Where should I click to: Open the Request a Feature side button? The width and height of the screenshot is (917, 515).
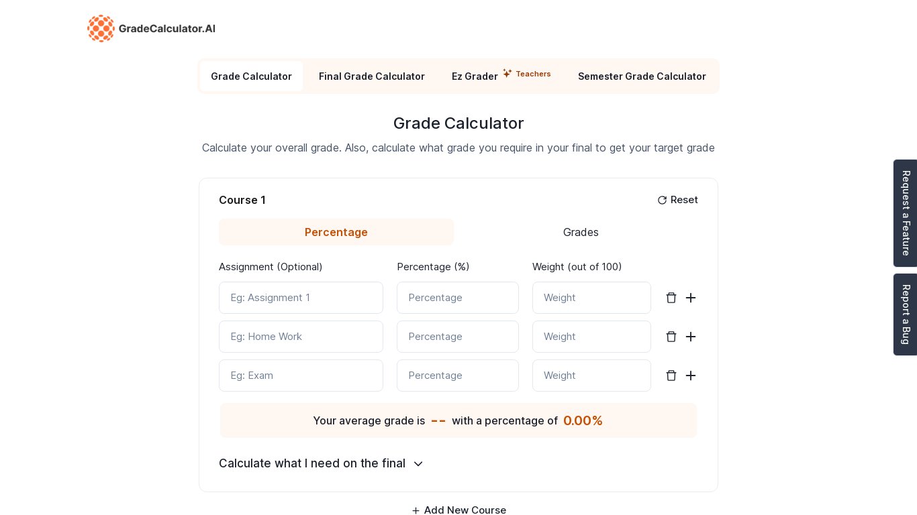(905, 213)
